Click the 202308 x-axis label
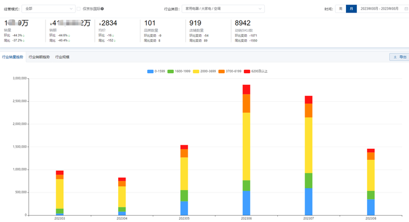 coord(370,219)
